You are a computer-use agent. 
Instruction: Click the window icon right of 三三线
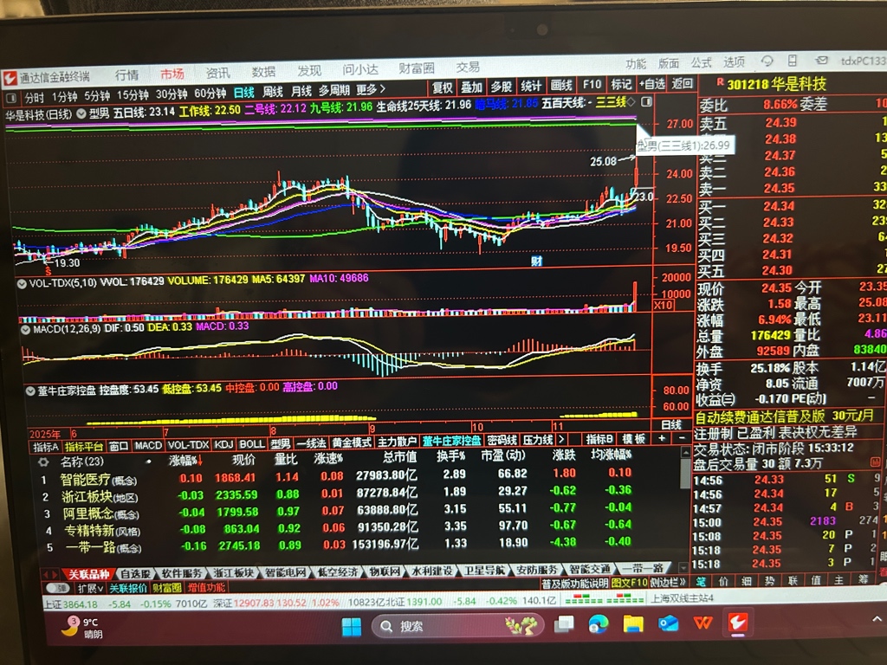646,102
